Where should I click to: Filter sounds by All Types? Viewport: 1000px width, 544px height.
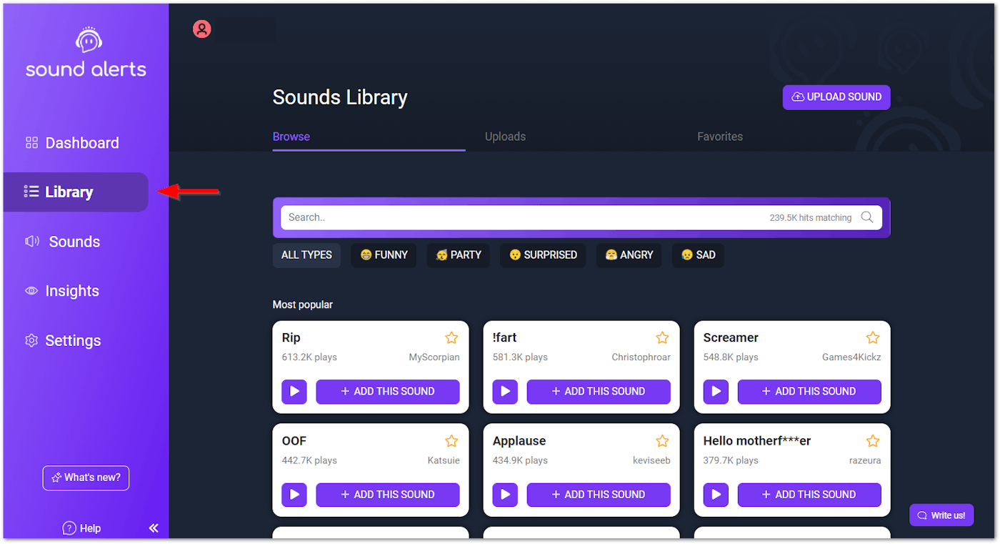click(306, 255)
